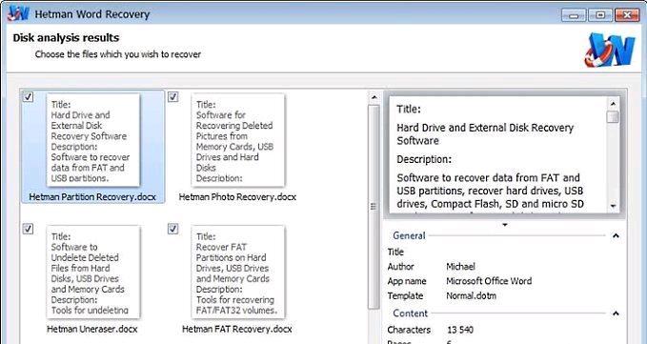Click the preview pane scrollbar thumb
Viewport: 647px width, 344px height.
click(613, 116)
